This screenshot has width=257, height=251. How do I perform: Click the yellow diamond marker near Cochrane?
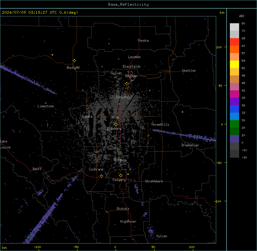pos(101,176)
